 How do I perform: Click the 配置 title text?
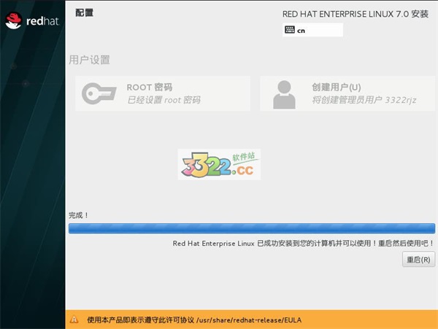point(85,12)
